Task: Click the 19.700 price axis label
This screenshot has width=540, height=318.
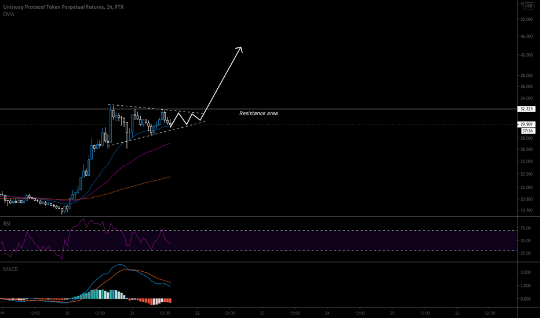Action: (x=526, y=210)
